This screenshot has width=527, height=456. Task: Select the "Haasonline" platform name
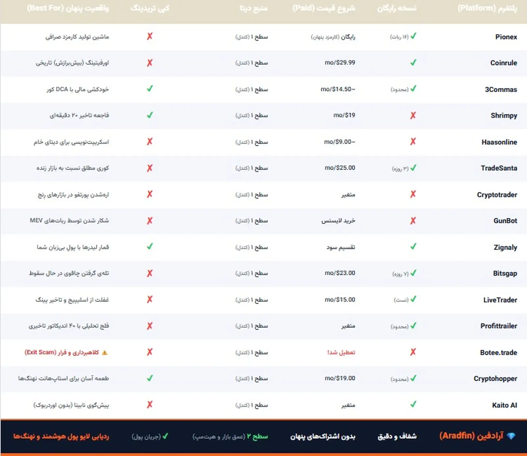pyautogui.click(x=499, y=142)
